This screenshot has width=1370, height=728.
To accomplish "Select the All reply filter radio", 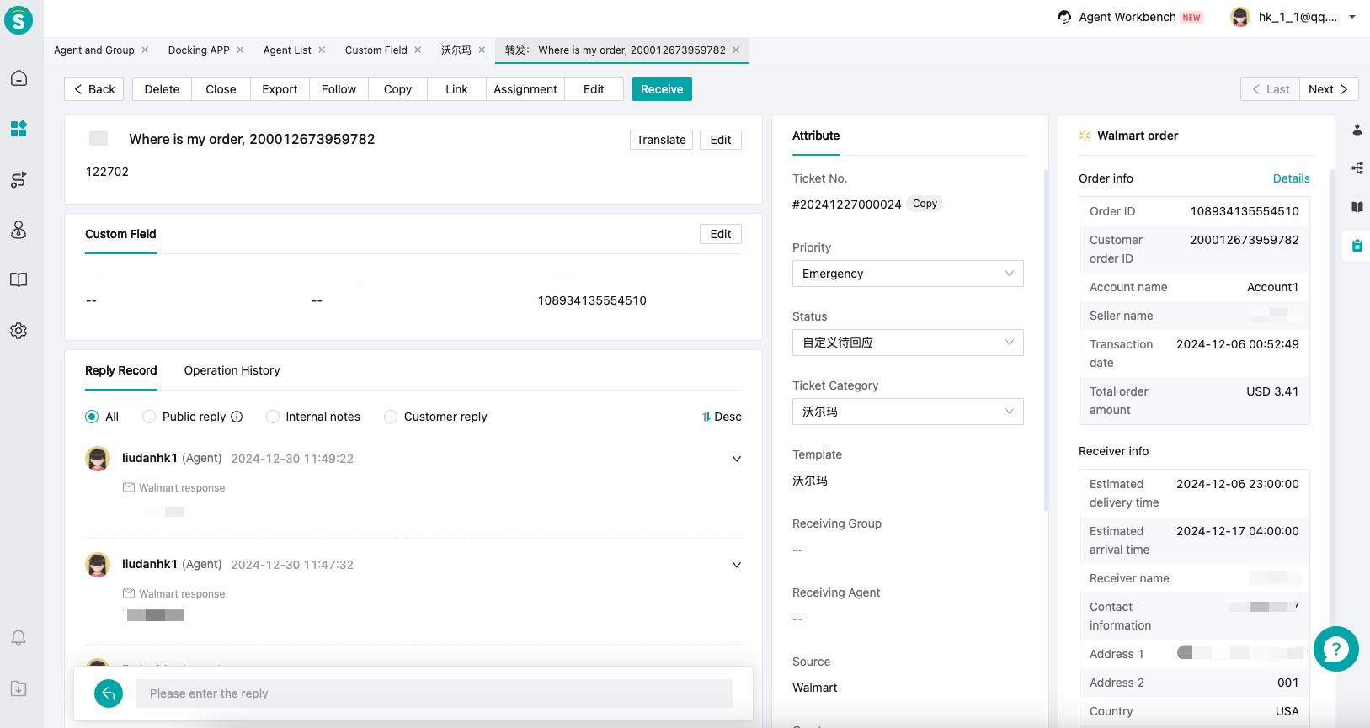I will [92, 417].
